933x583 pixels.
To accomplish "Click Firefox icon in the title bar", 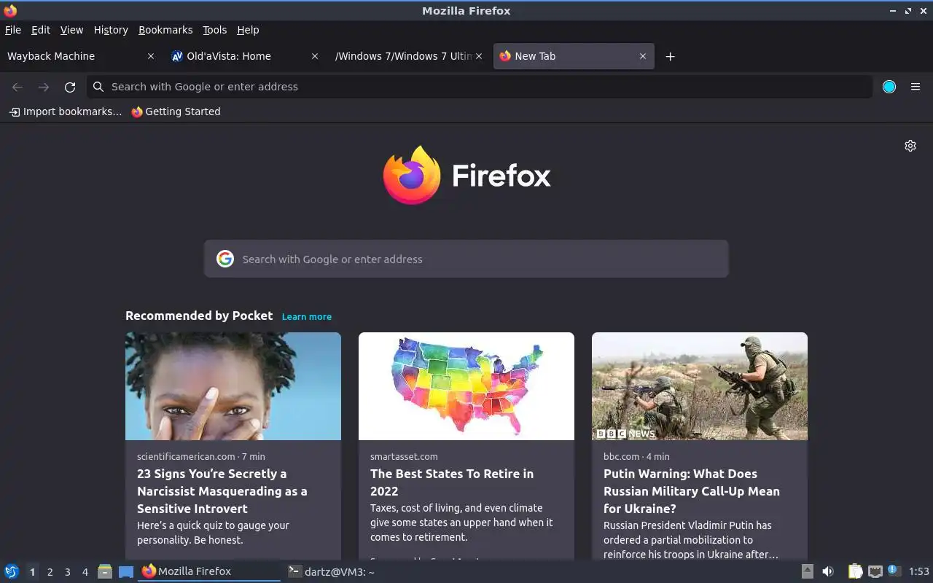I will [x=10, y=10].
